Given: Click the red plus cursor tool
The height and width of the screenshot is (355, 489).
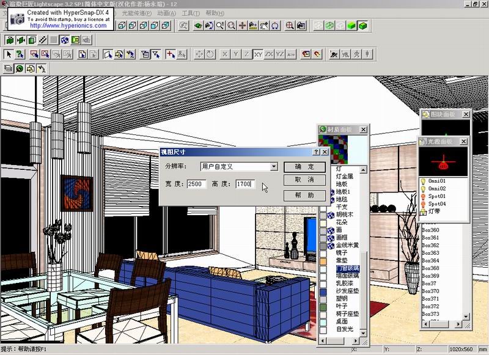Looking at the screenshot, I should click(171, 54).
